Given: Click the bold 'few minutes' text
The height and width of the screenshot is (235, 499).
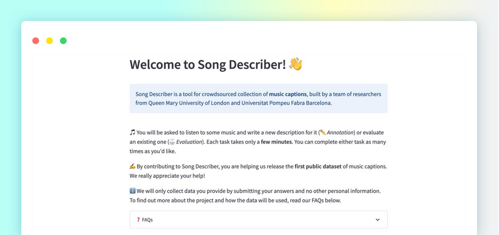Looking at the screenshot, I should point(276,142).
